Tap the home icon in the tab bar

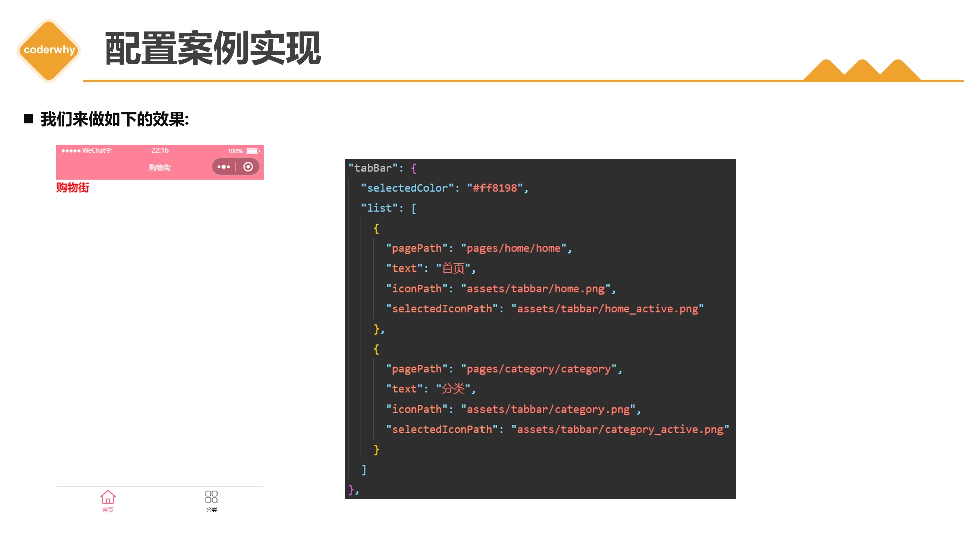pyautogui.click(x=108, y=497)
